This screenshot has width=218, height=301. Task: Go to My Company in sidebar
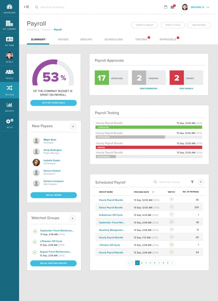coord(9,24)
